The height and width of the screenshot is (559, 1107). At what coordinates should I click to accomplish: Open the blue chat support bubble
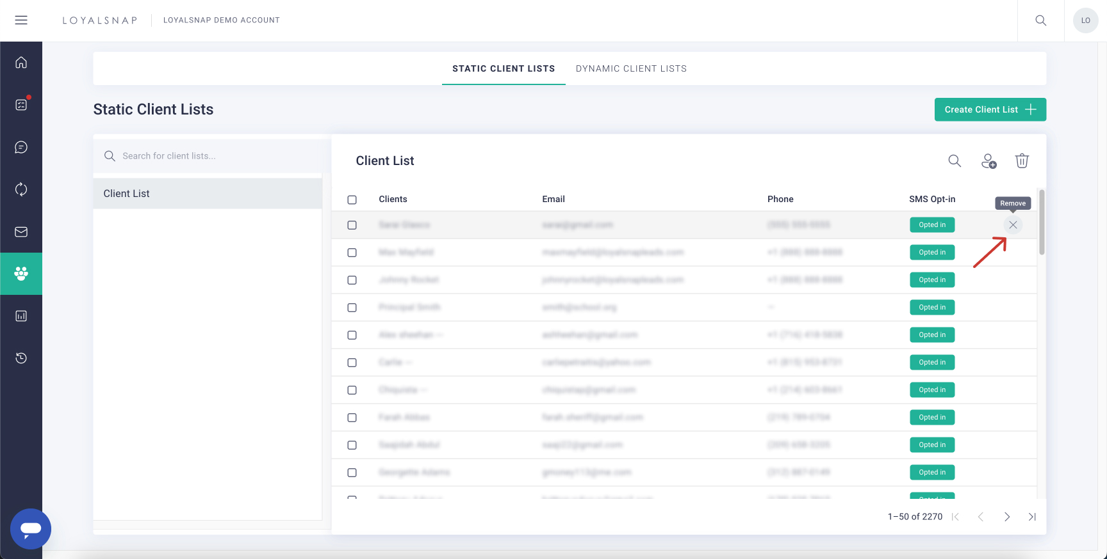click(31, 529)
